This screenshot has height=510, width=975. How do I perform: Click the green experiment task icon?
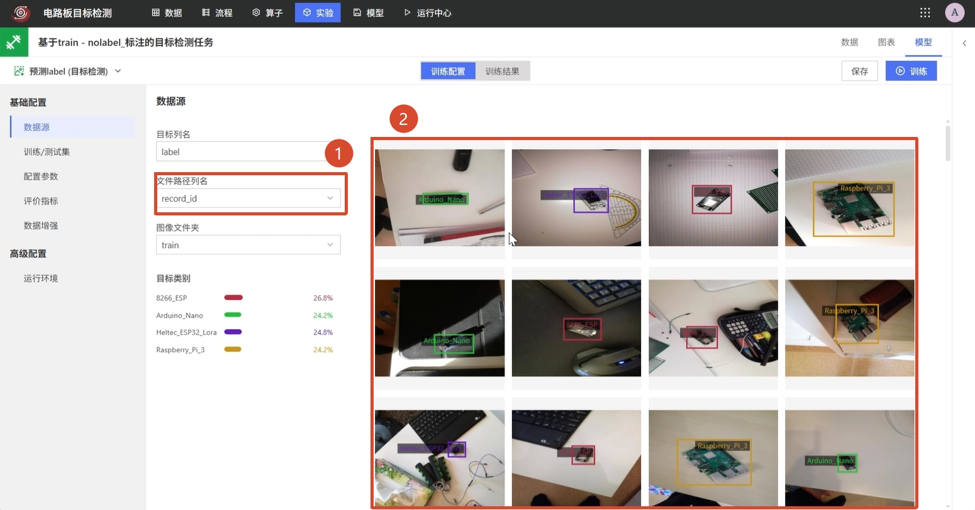tap(14, 42)
